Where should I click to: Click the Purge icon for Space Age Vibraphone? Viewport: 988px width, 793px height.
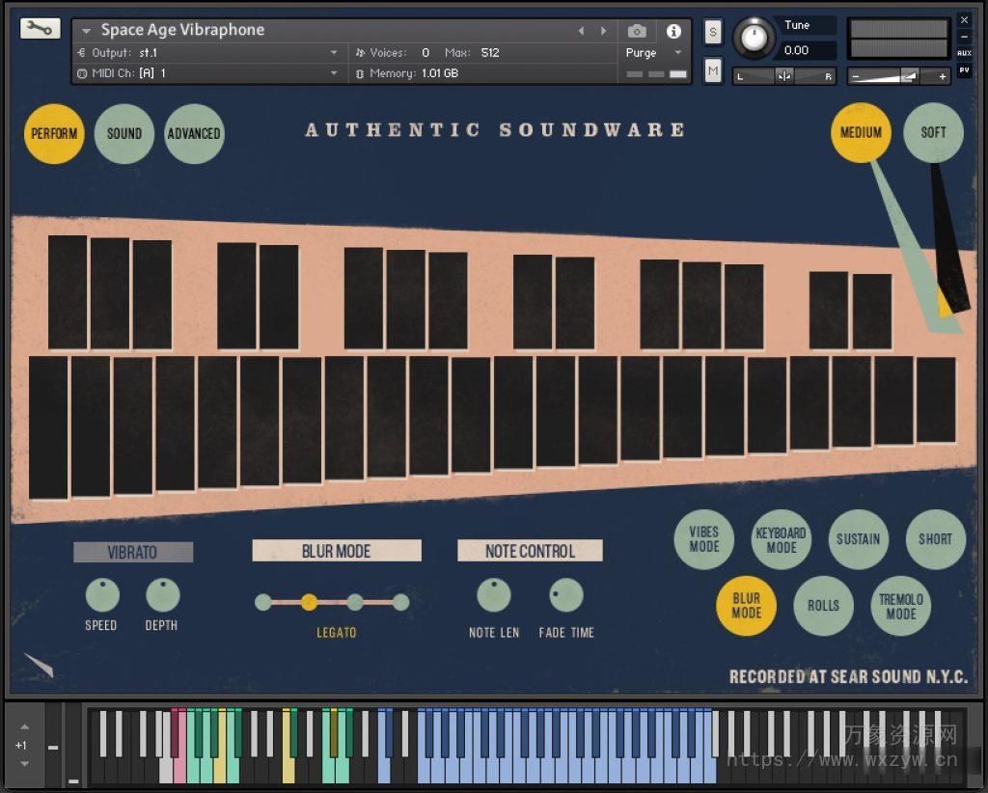click(x=640, y=53)
